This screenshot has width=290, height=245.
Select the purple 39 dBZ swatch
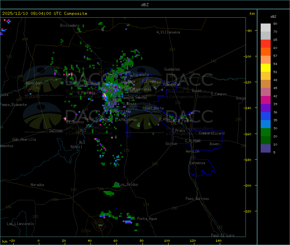(266, 108)
